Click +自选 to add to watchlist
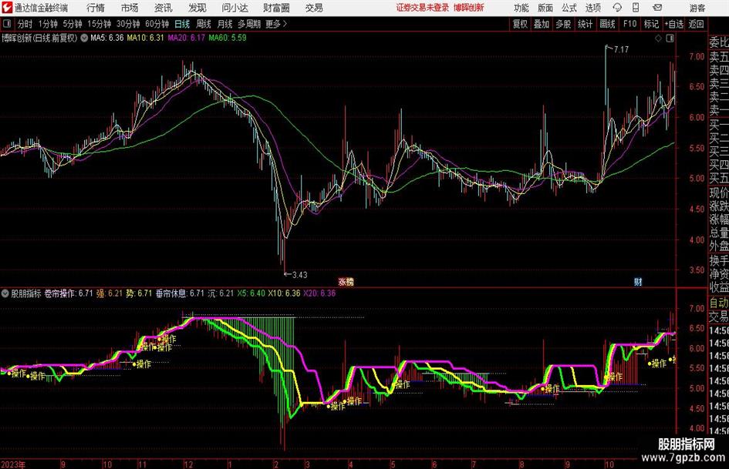The height and width of the screenshot is (469, 729). coord(674,24)
